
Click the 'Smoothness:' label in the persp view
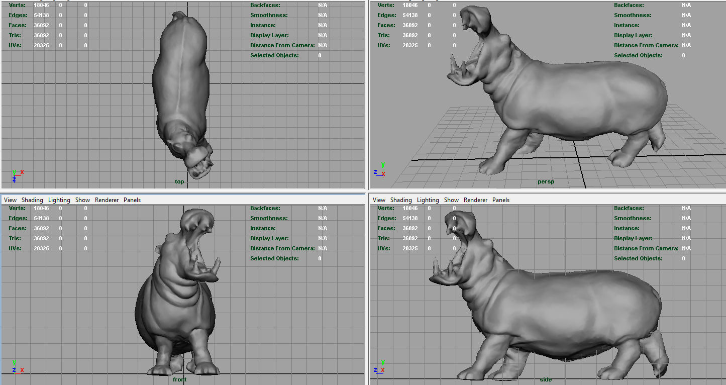[634, 15]
